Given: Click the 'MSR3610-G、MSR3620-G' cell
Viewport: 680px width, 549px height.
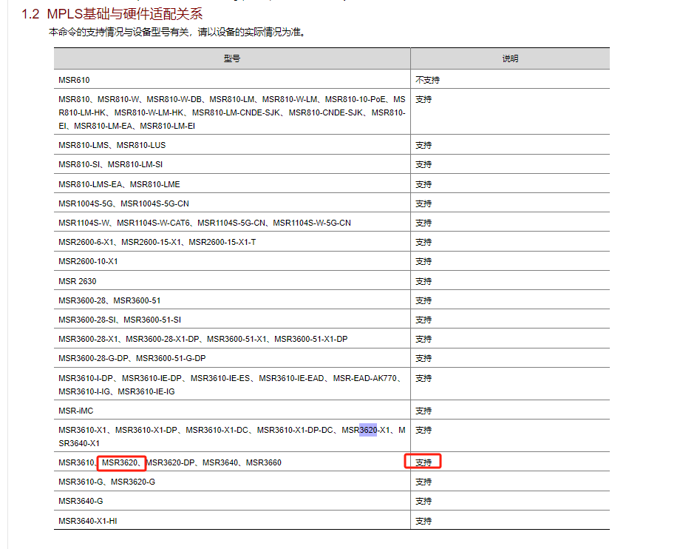Looking at the screenshot, I should [232, 482].
